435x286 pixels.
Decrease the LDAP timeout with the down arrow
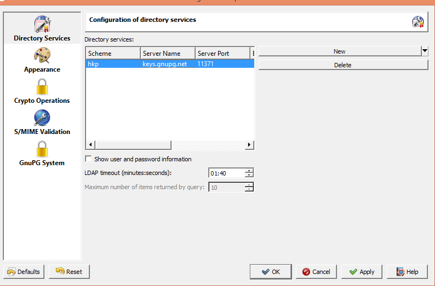tap(249, 175)
